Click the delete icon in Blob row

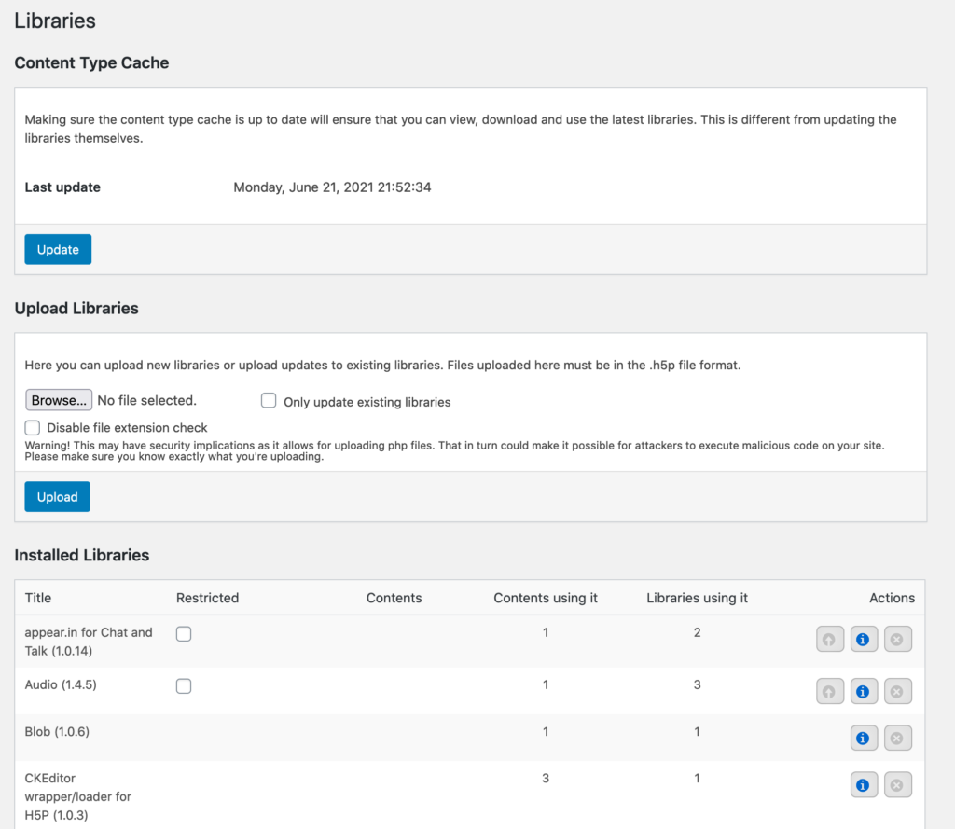pyautogui.click(x=897, y=738)
